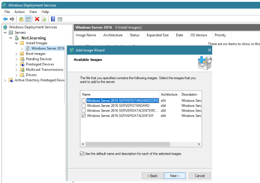This screenshot has width=260, height=183.
Task: Sort by the Priority column header
Action: 222,35
